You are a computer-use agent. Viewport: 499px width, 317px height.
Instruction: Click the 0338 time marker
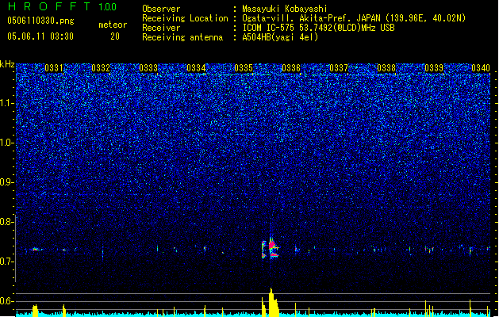click(x=386, y=68)
